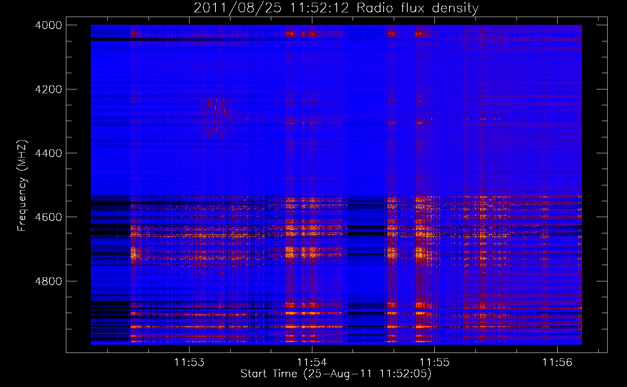Click the '4200' frequency axis label

48,89
